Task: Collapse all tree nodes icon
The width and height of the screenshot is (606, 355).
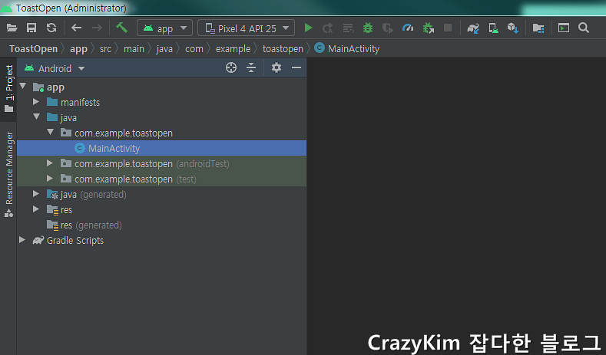Action: 251,67
